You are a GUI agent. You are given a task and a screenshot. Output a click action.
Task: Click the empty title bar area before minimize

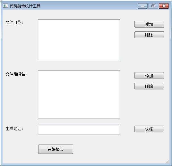click(89, 6)
